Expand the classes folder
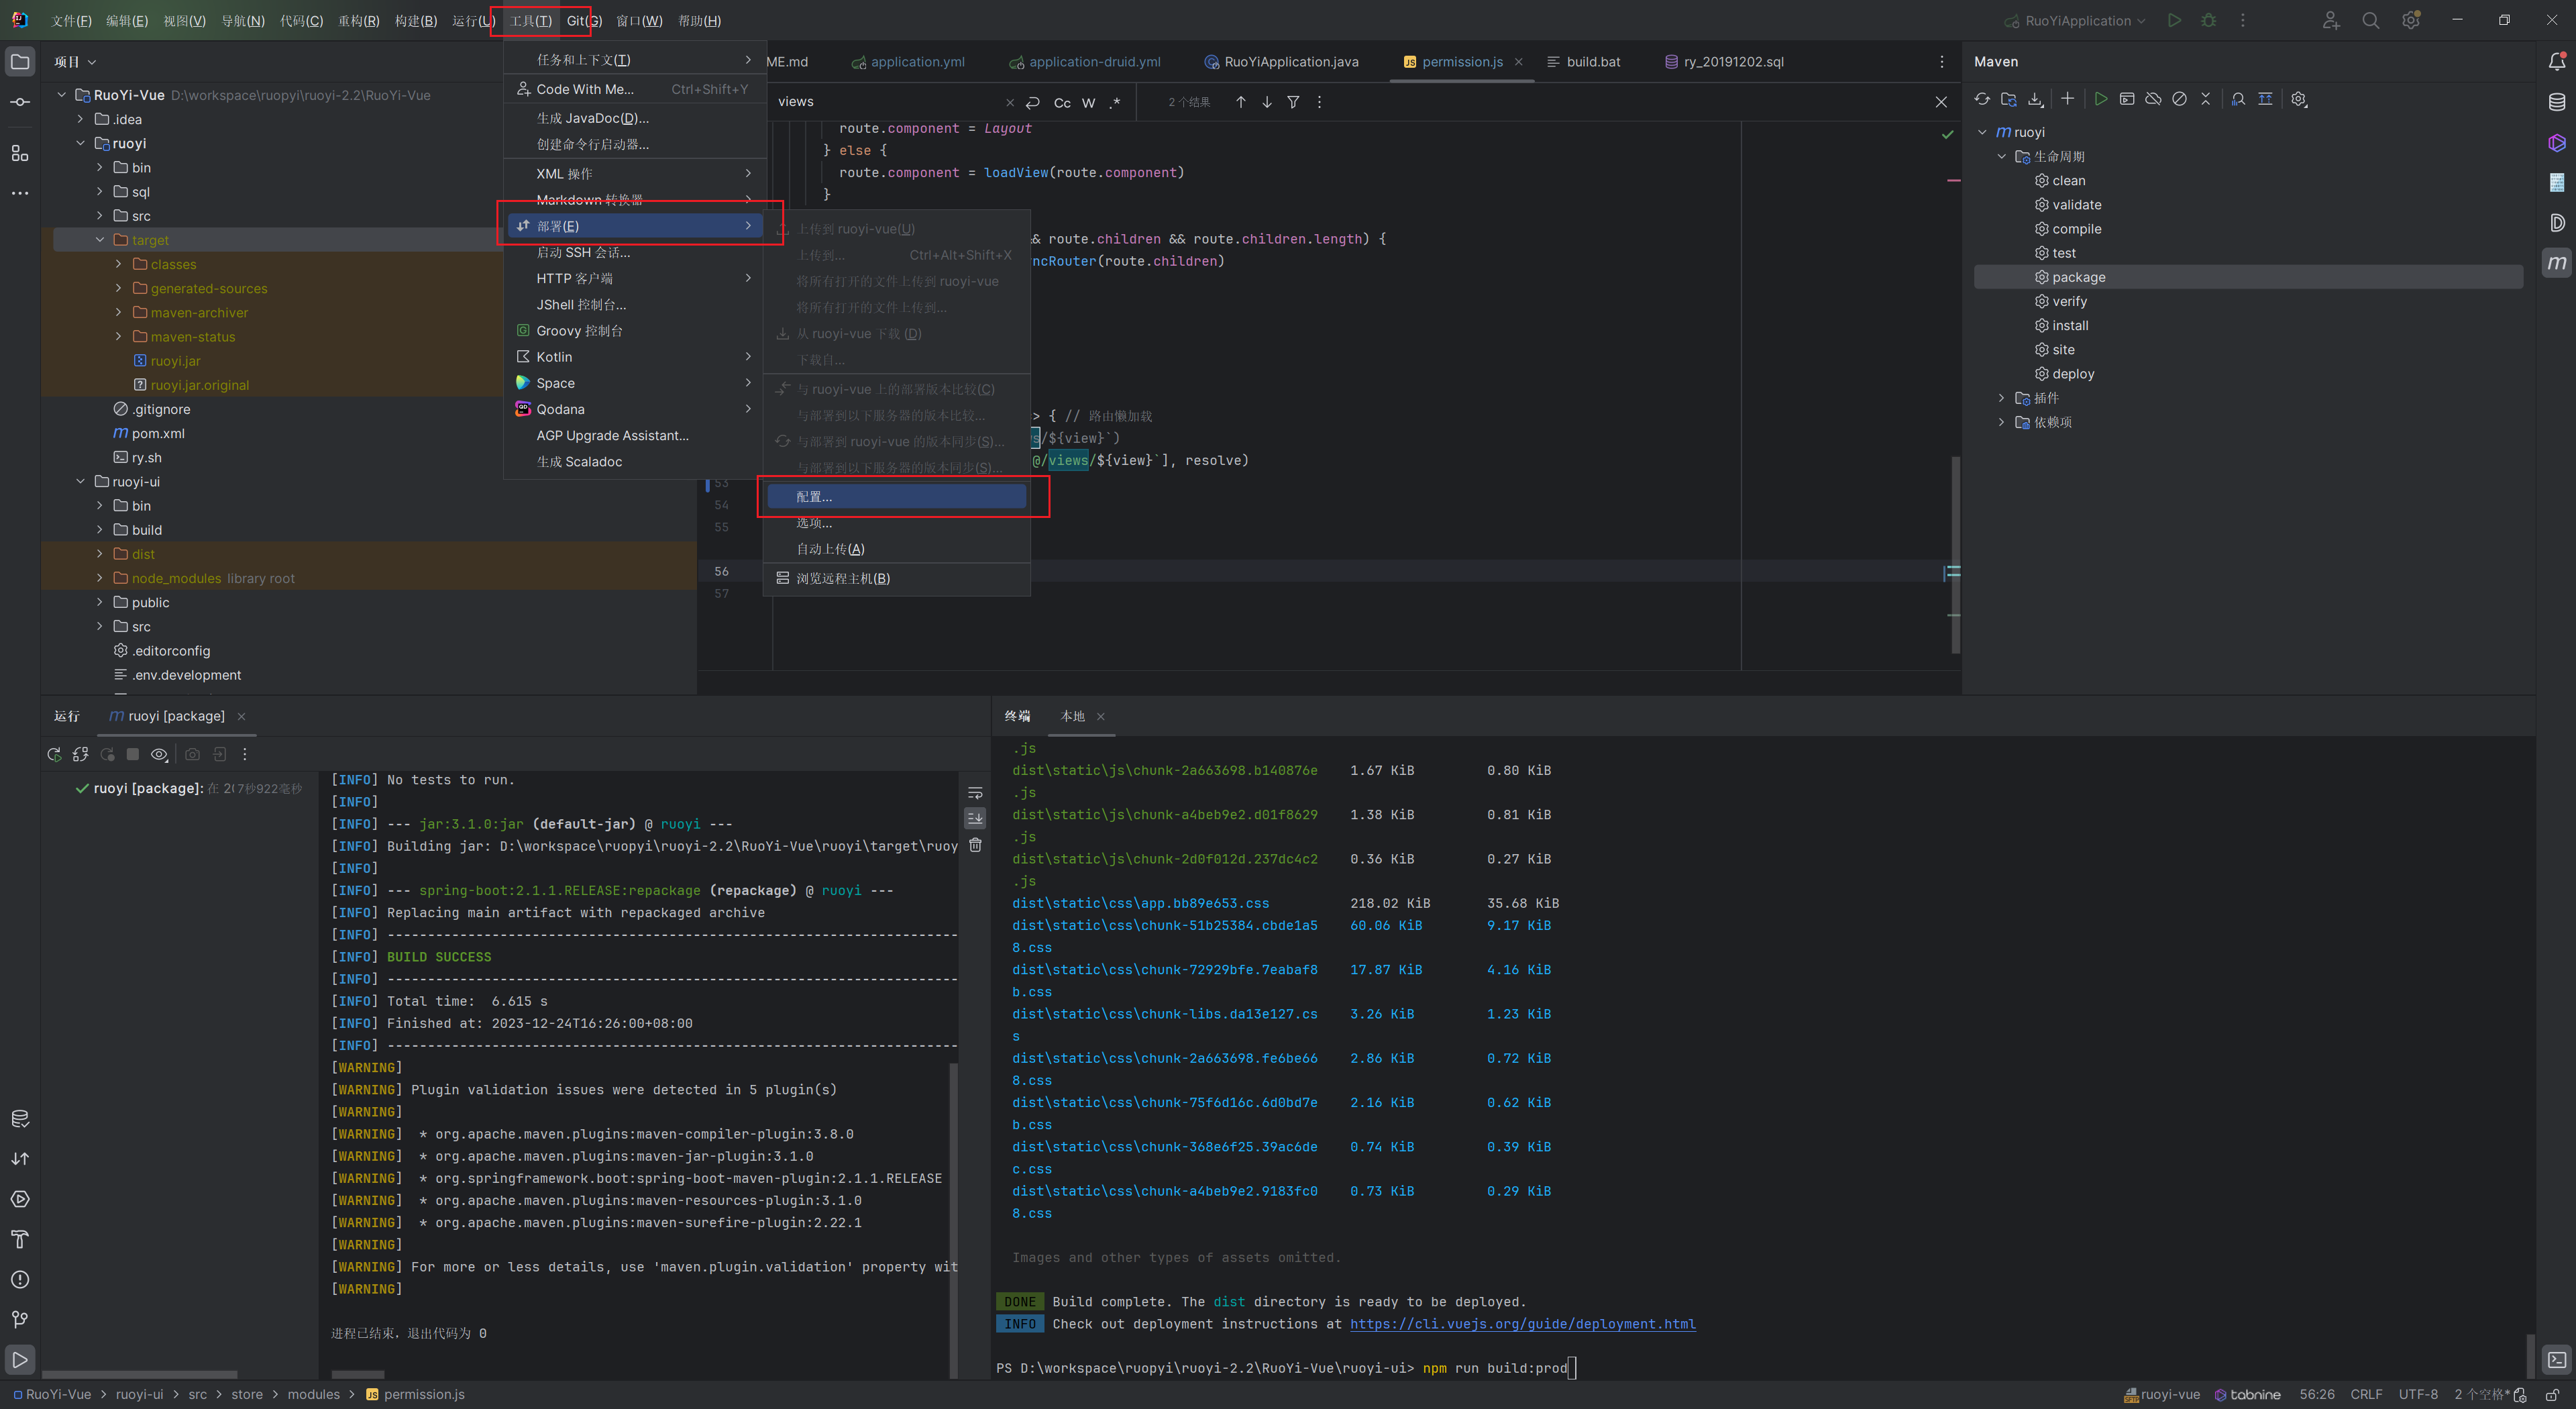The width and height of the screenshot is (2576, 1409). coord(119,264)
